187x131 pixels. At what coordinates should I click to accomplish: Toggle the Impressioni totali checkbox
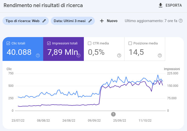[x=49, y=43]
